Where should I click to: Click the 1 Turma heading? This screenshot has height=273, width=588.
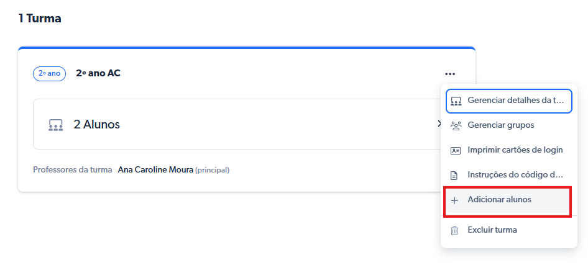40,18
